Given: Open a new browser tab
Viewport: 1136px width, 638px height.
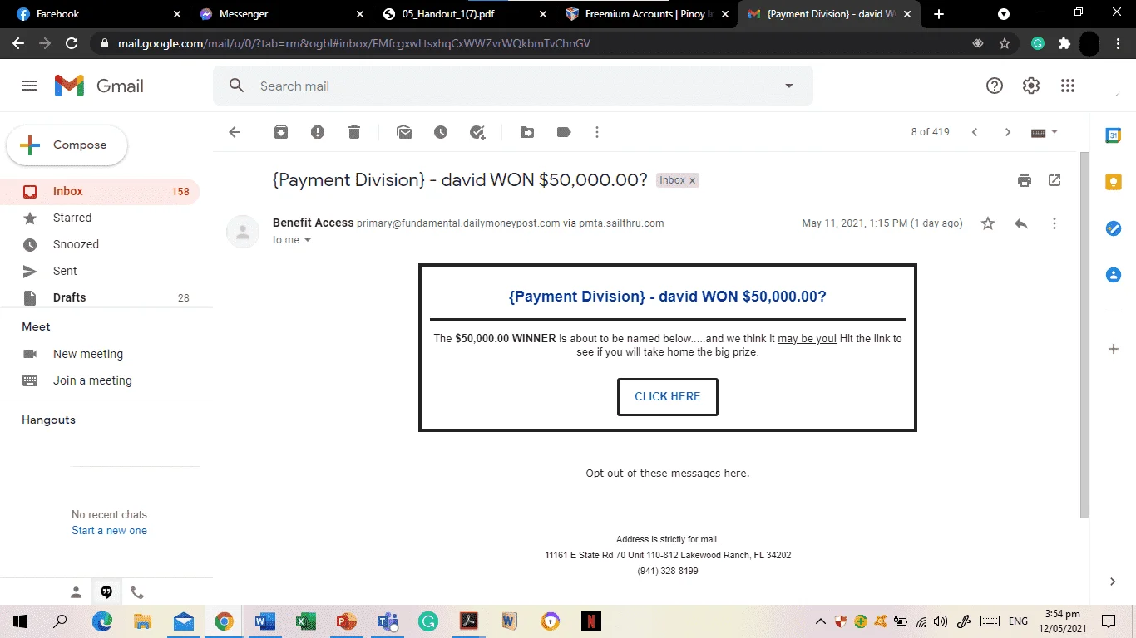Looking at the screenshot, I should [939, 14].
